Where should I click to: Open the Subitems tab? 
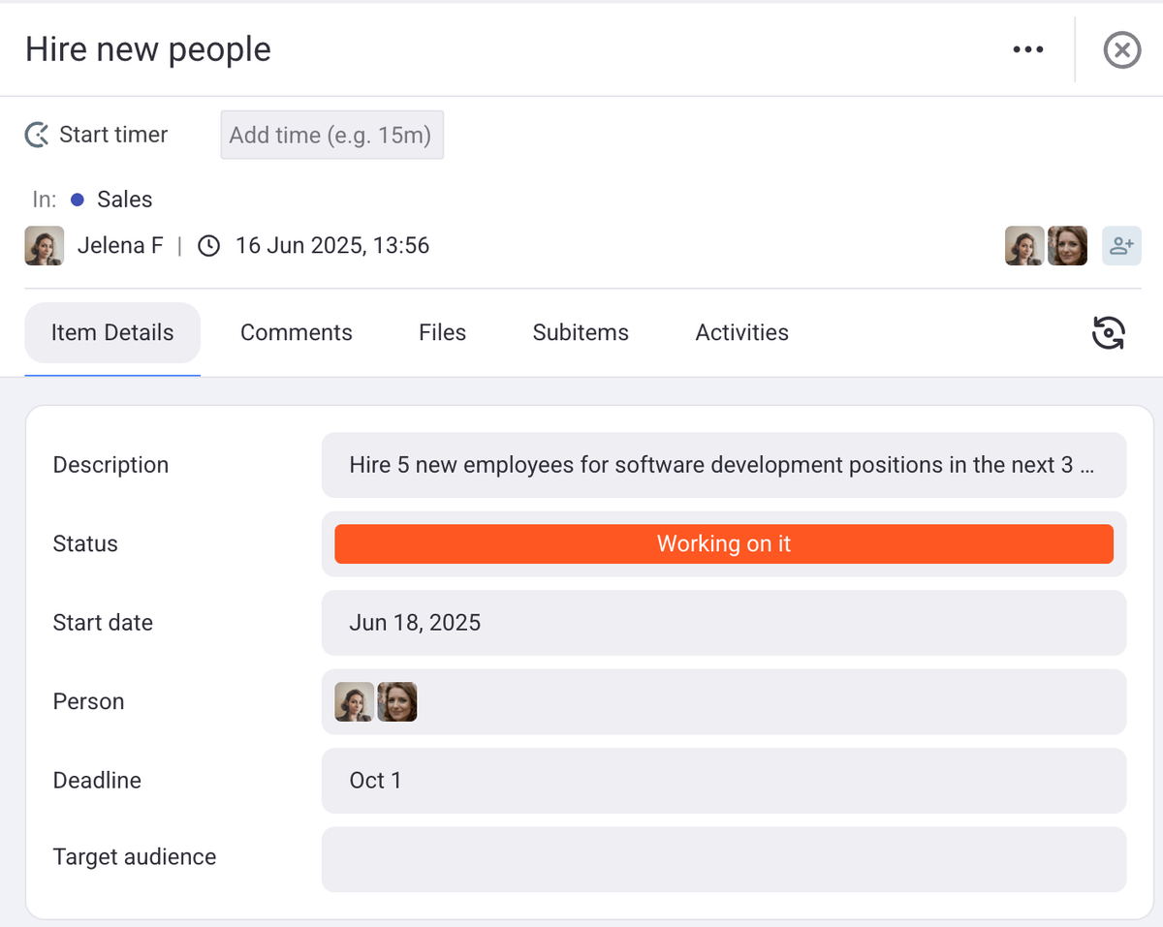(581, 332)
